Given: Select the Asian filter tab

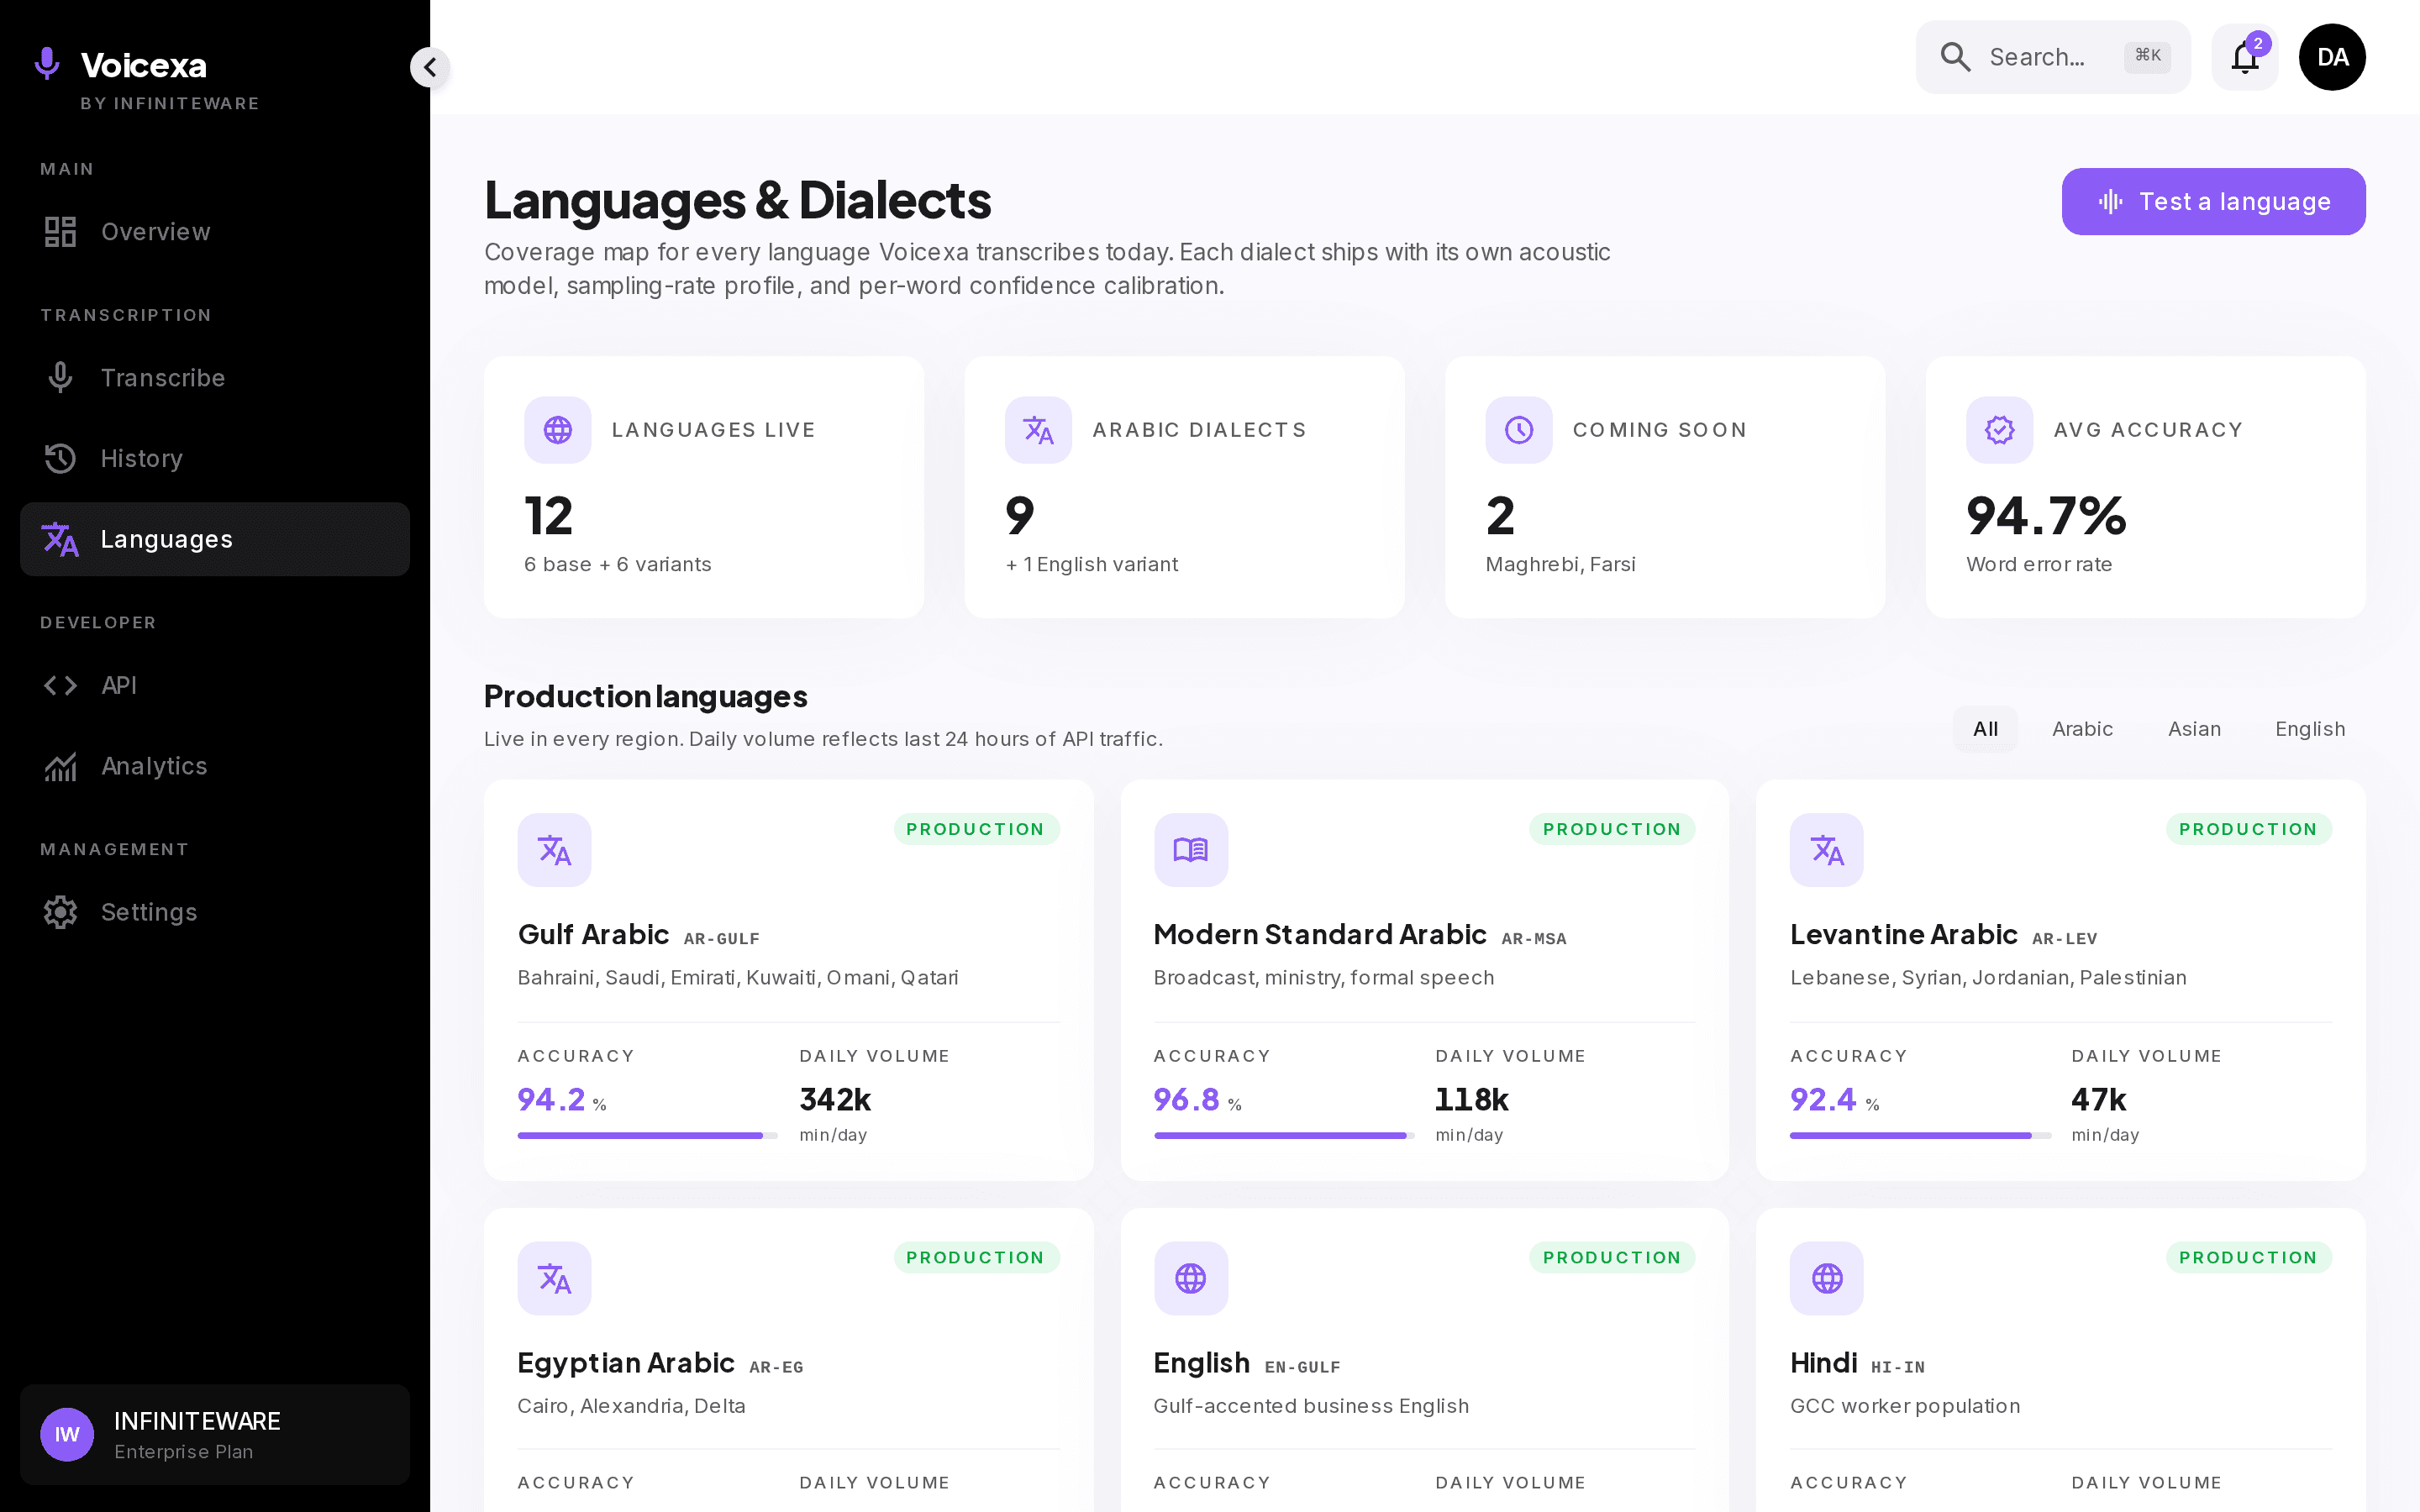Looking at the screenshot, I should 2194,729.
